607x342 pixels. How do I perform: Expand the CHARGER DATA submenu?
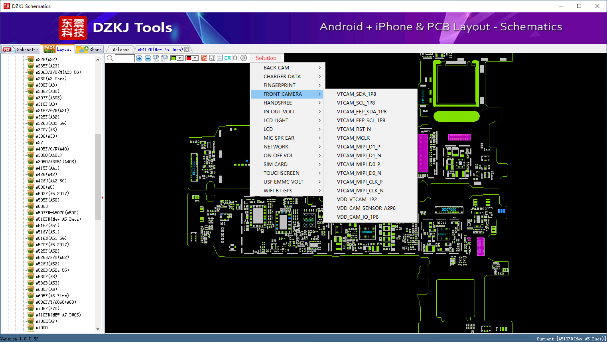[288, 77]
